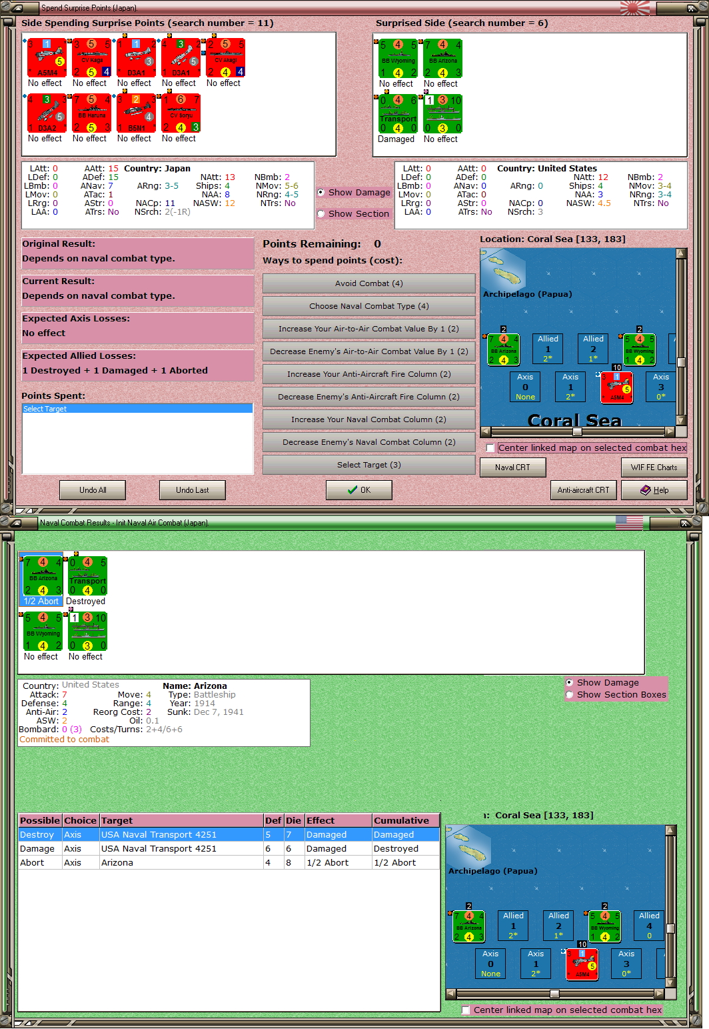Image resolution: width=709 pixels, height=1029 pixels.
Task: Select the CV Soryu carrier counter
Action: point(181,113)
